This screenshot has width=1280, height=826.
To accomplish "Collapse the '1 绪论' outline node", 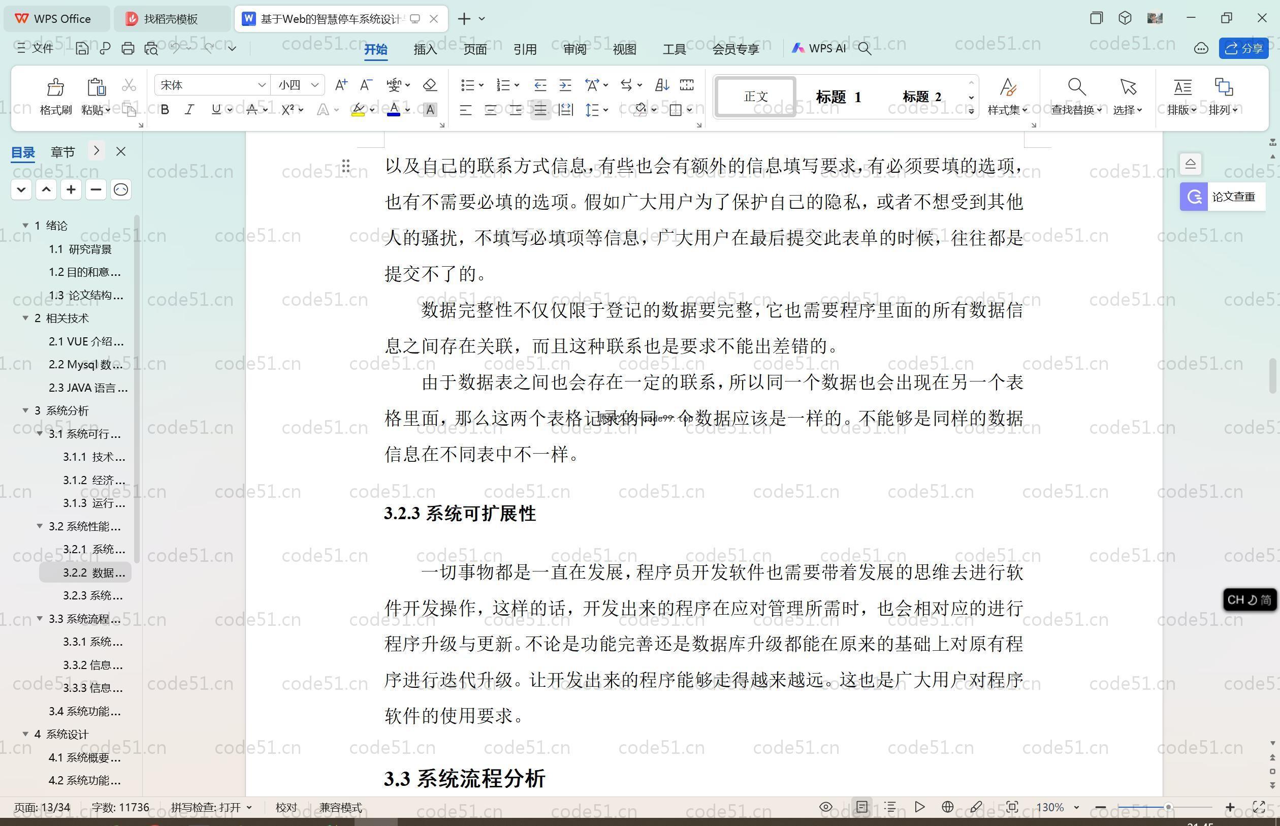I will click(x=25, y=225).
